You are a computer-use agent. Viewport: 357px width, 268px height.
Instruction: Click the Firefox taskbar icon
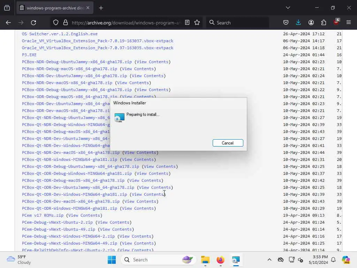tap(220, 260)
